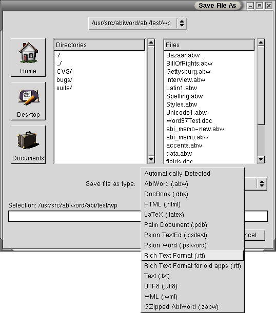Choose AbiWord (.abw) file type
Screen dimensions: 276x313
click(192, 184)
